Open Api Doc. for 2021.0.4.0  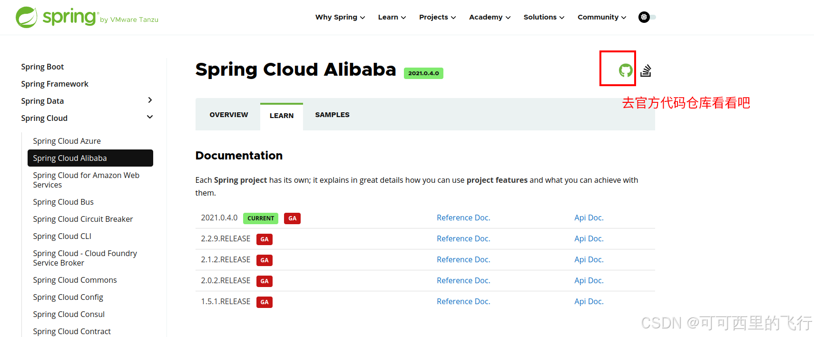(x=588, y=218)
